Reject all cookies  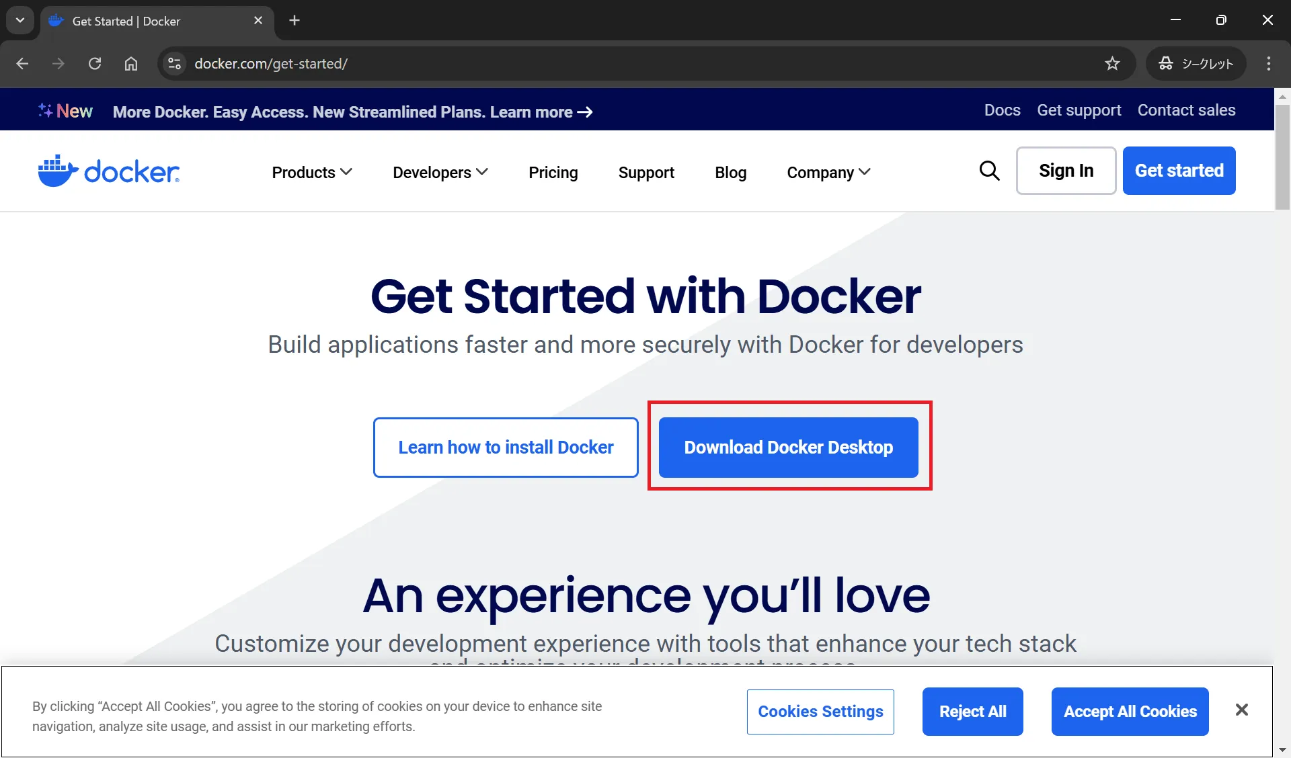[973, 712]
